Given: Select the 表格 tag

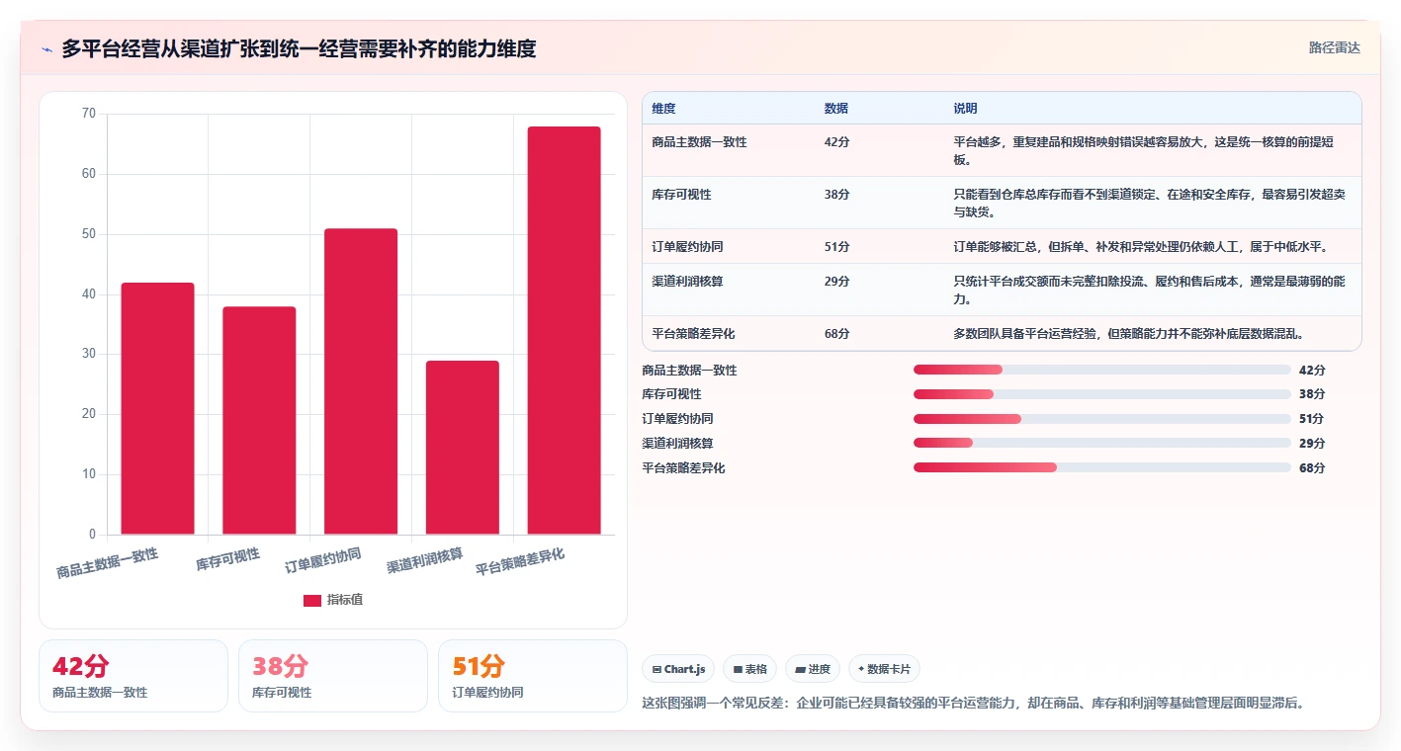Looking at the screenshot, I should point(750,669).
